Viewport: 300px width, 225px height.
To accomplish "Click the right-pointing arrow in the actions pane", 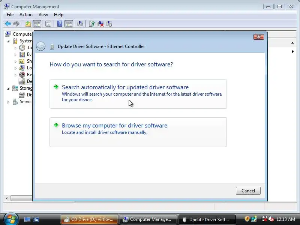I will [x=293, y=51].
